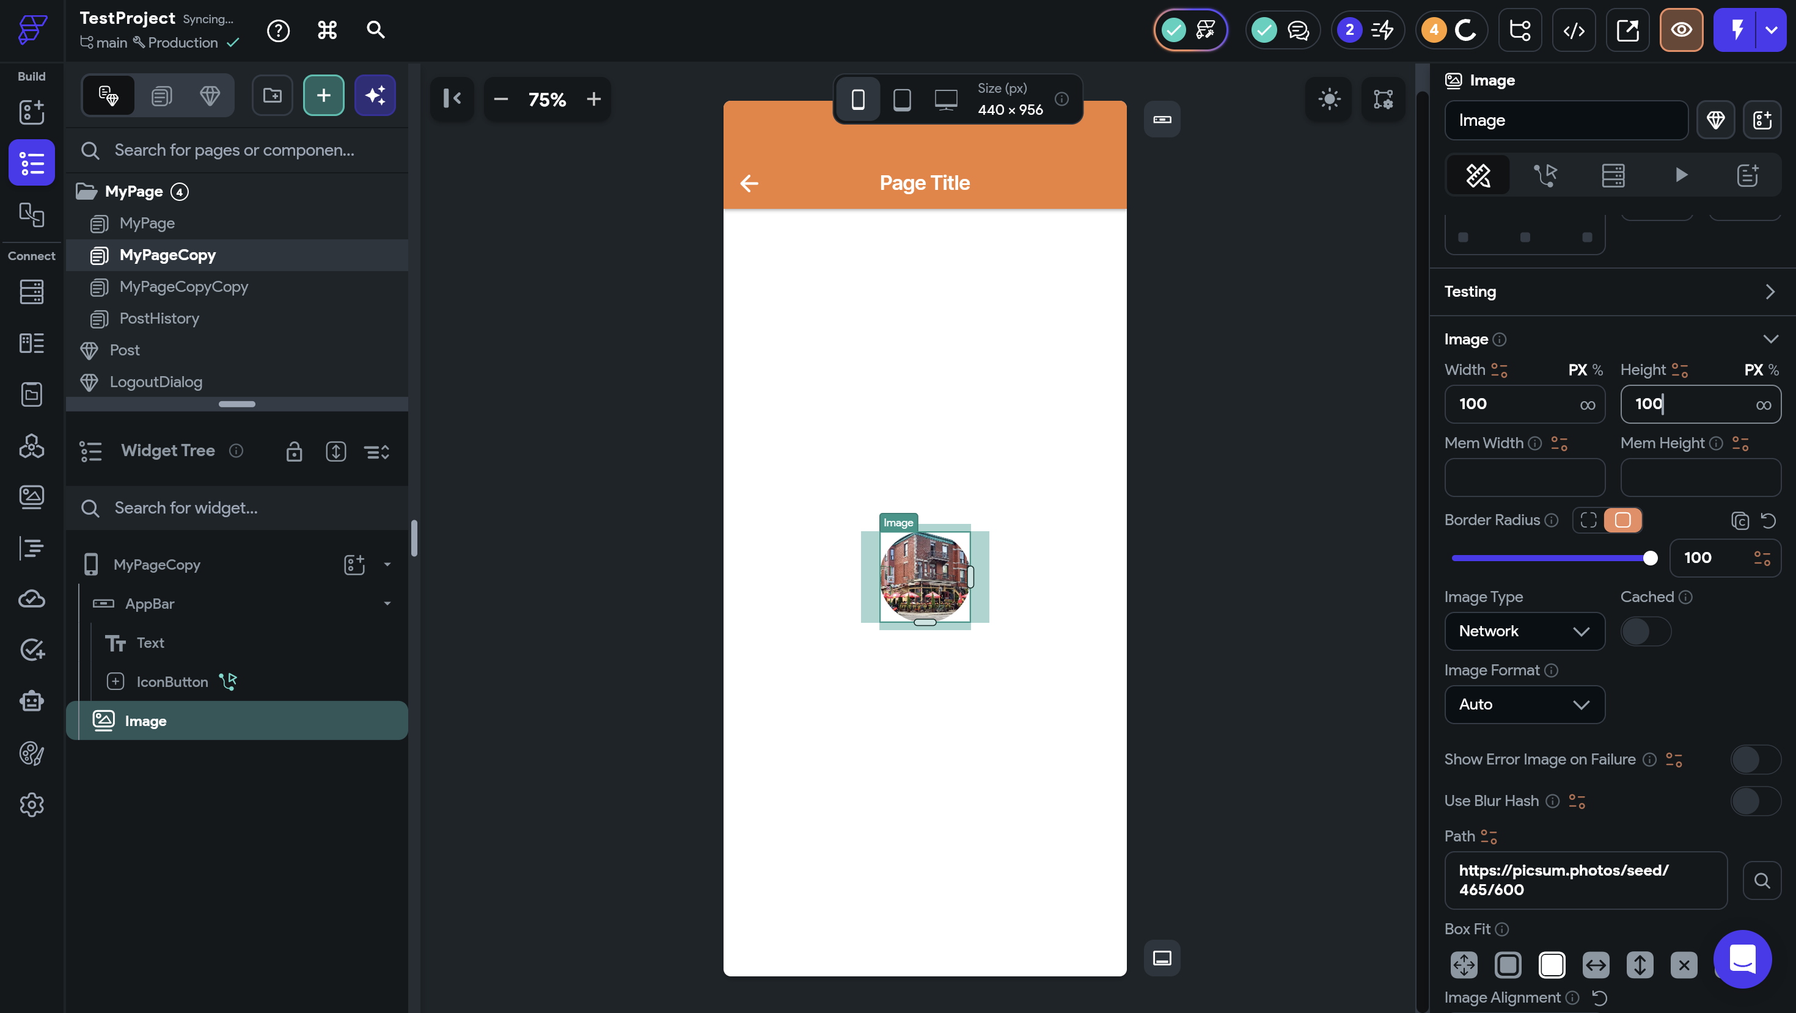Switch canvas to tablet device preview
The width and height of the screenshot is (1796, 1013).
(901, 100)
